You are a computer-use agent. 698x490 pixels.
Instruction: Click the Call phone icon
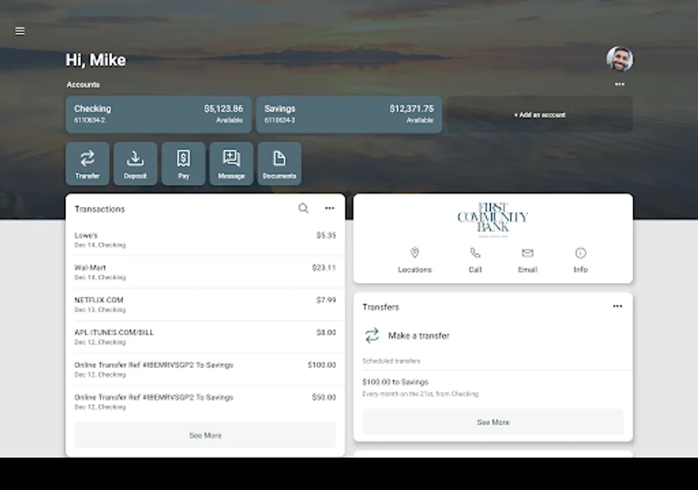[x=474, y=252]
